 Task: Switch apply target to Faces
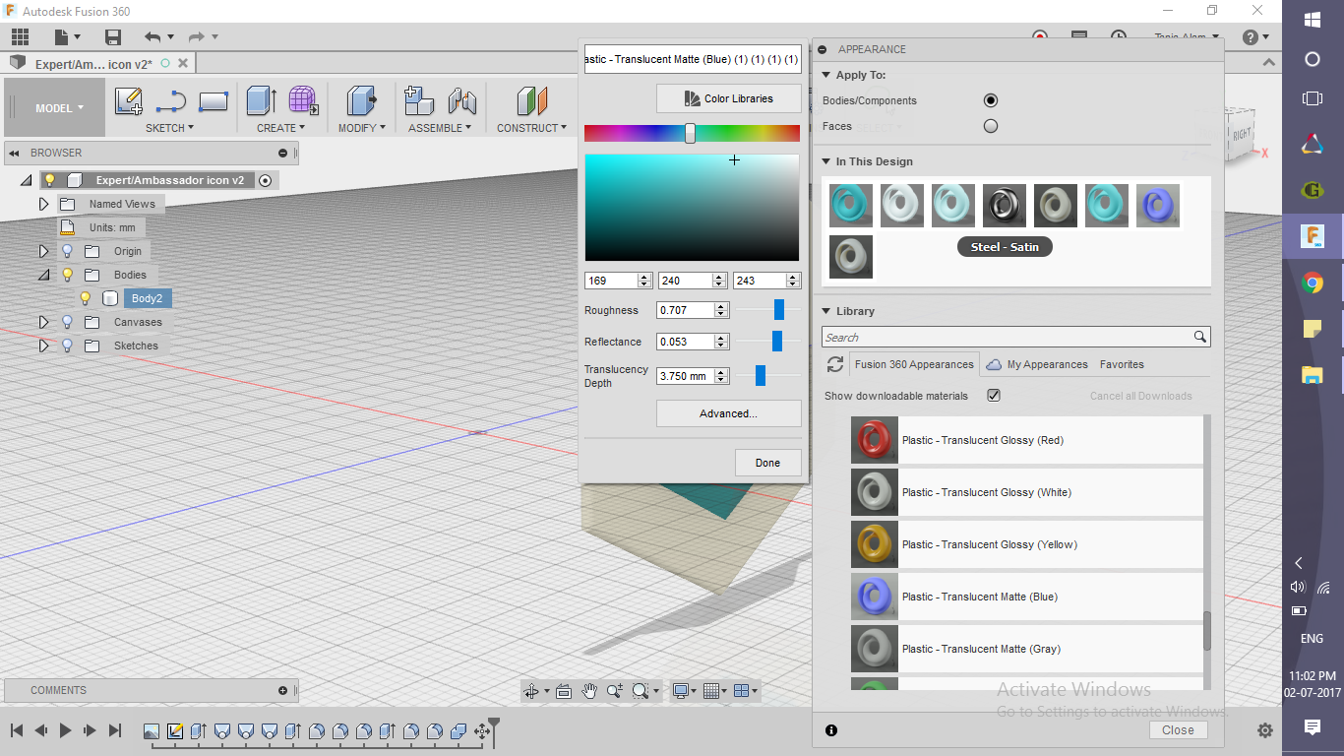coord(991,125)
